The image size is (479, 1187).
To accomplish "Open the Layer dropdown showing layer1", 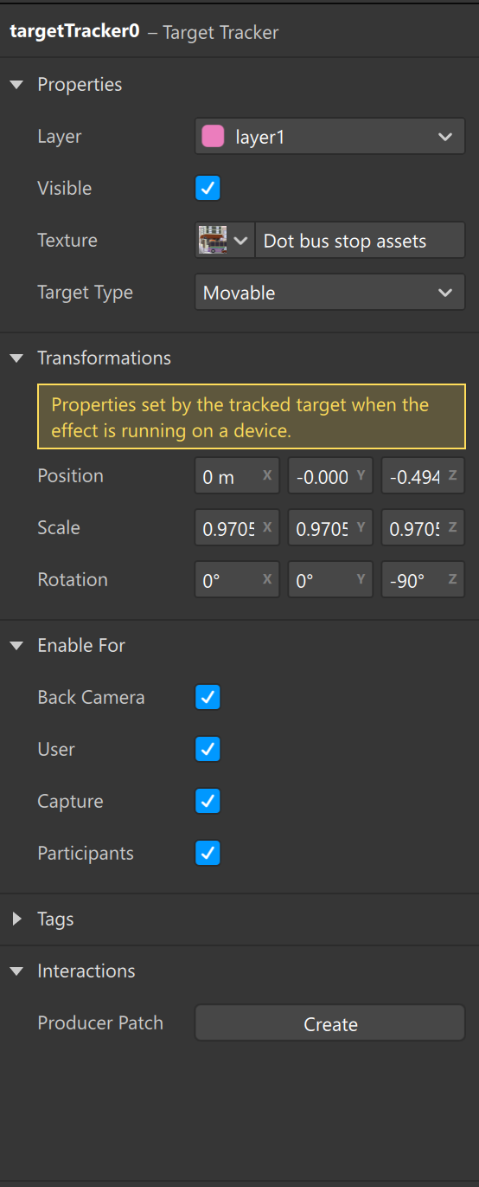I will coord(330,137).
